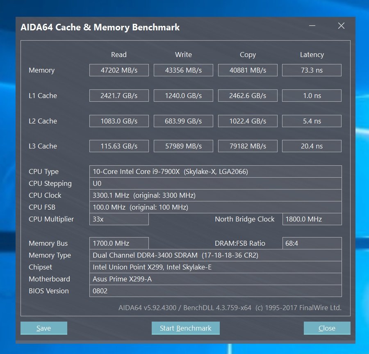Click L2 Cache Read 1083.0 GB/s

click(x=119, y=121)
